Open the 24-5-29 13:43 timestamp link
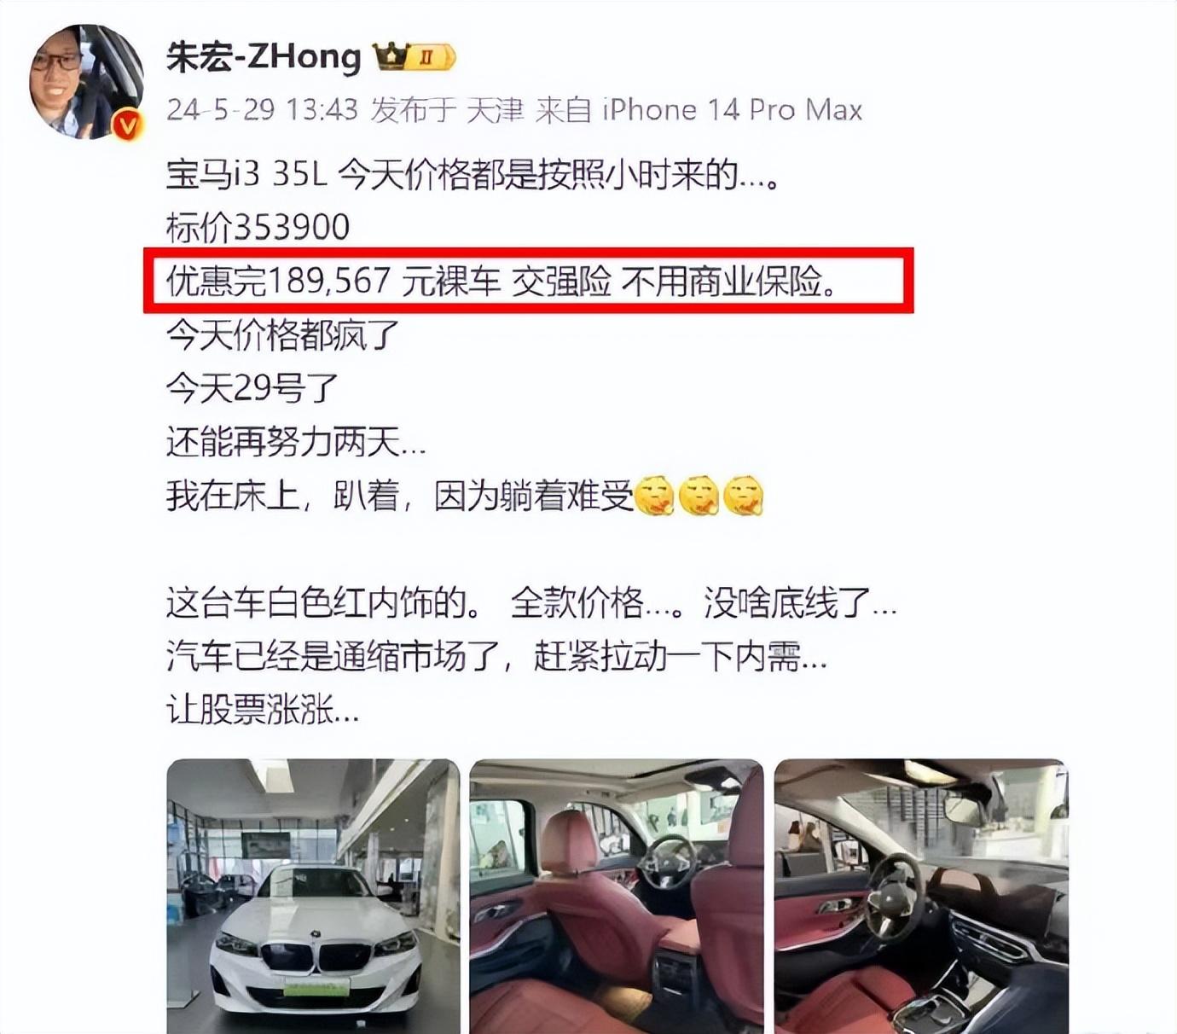 pyautogui.click(x=262, y=110)
